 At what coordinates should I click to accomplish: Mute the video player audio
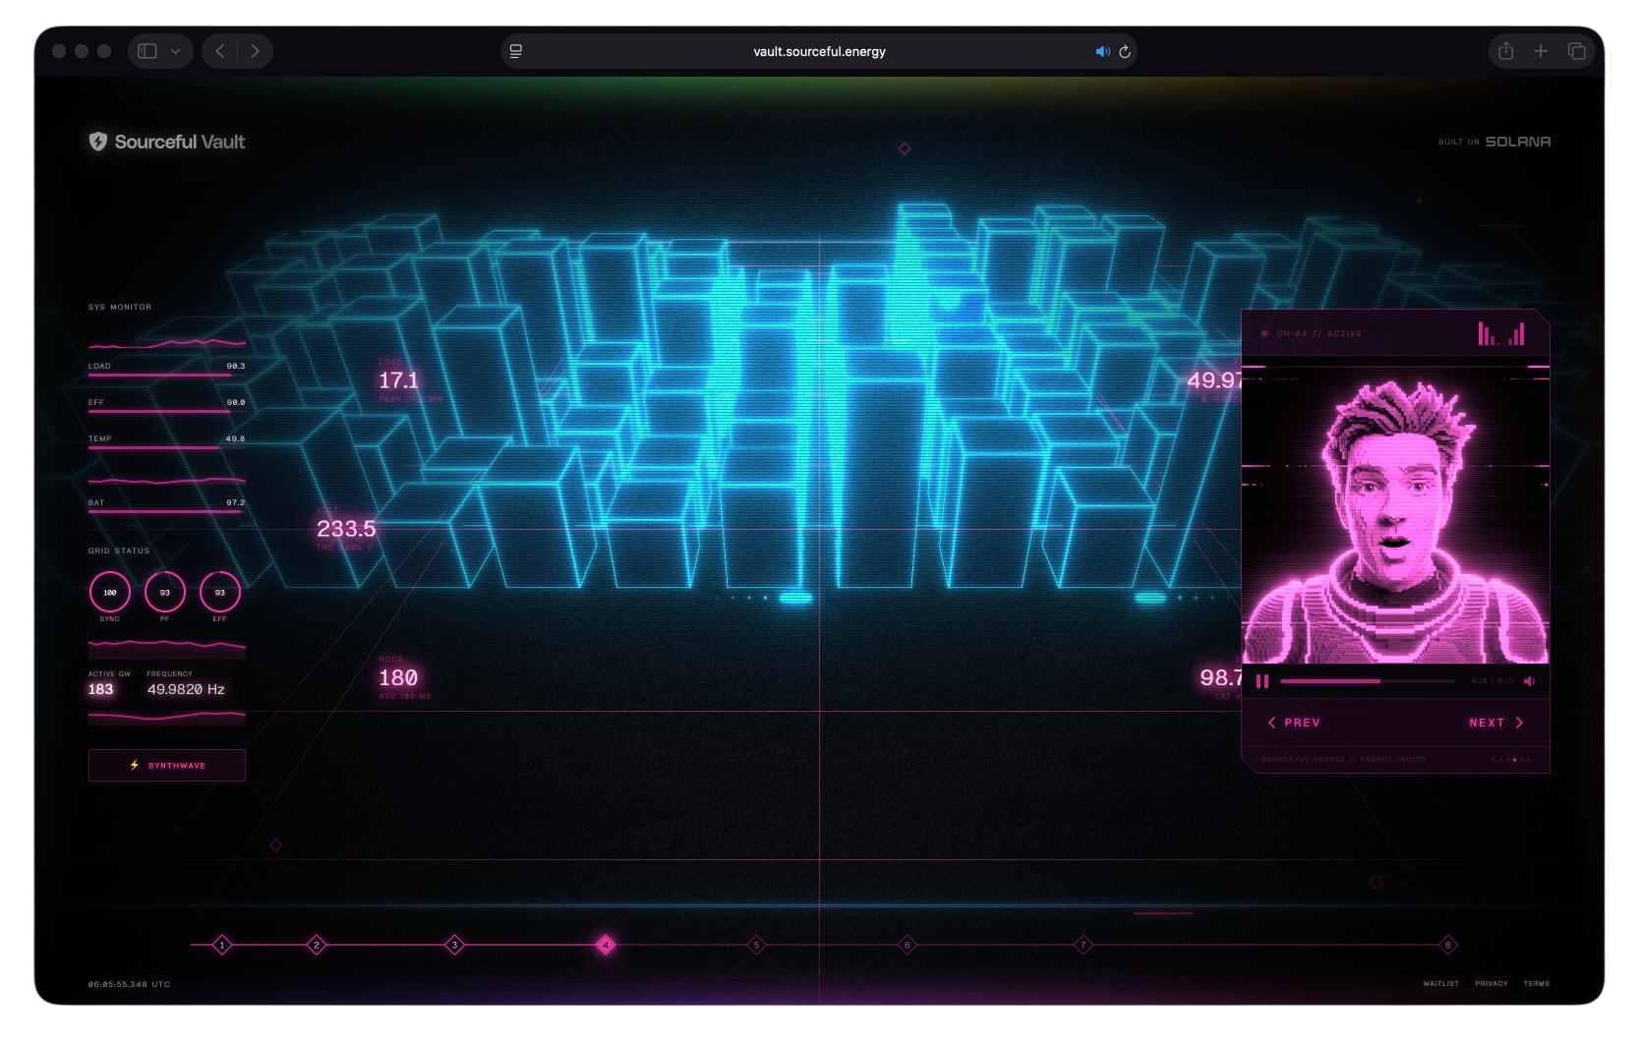tap(1530, 680)
